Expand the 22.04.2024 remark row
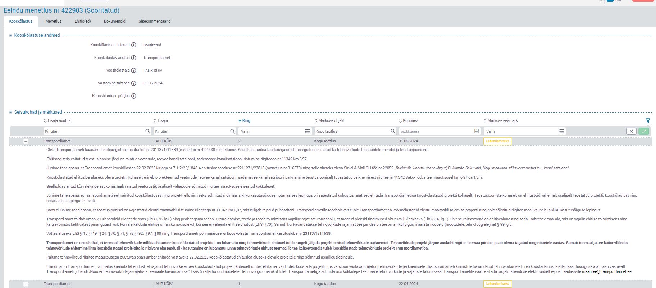Viewport: 656px width, 288px height. coord(26,284)
